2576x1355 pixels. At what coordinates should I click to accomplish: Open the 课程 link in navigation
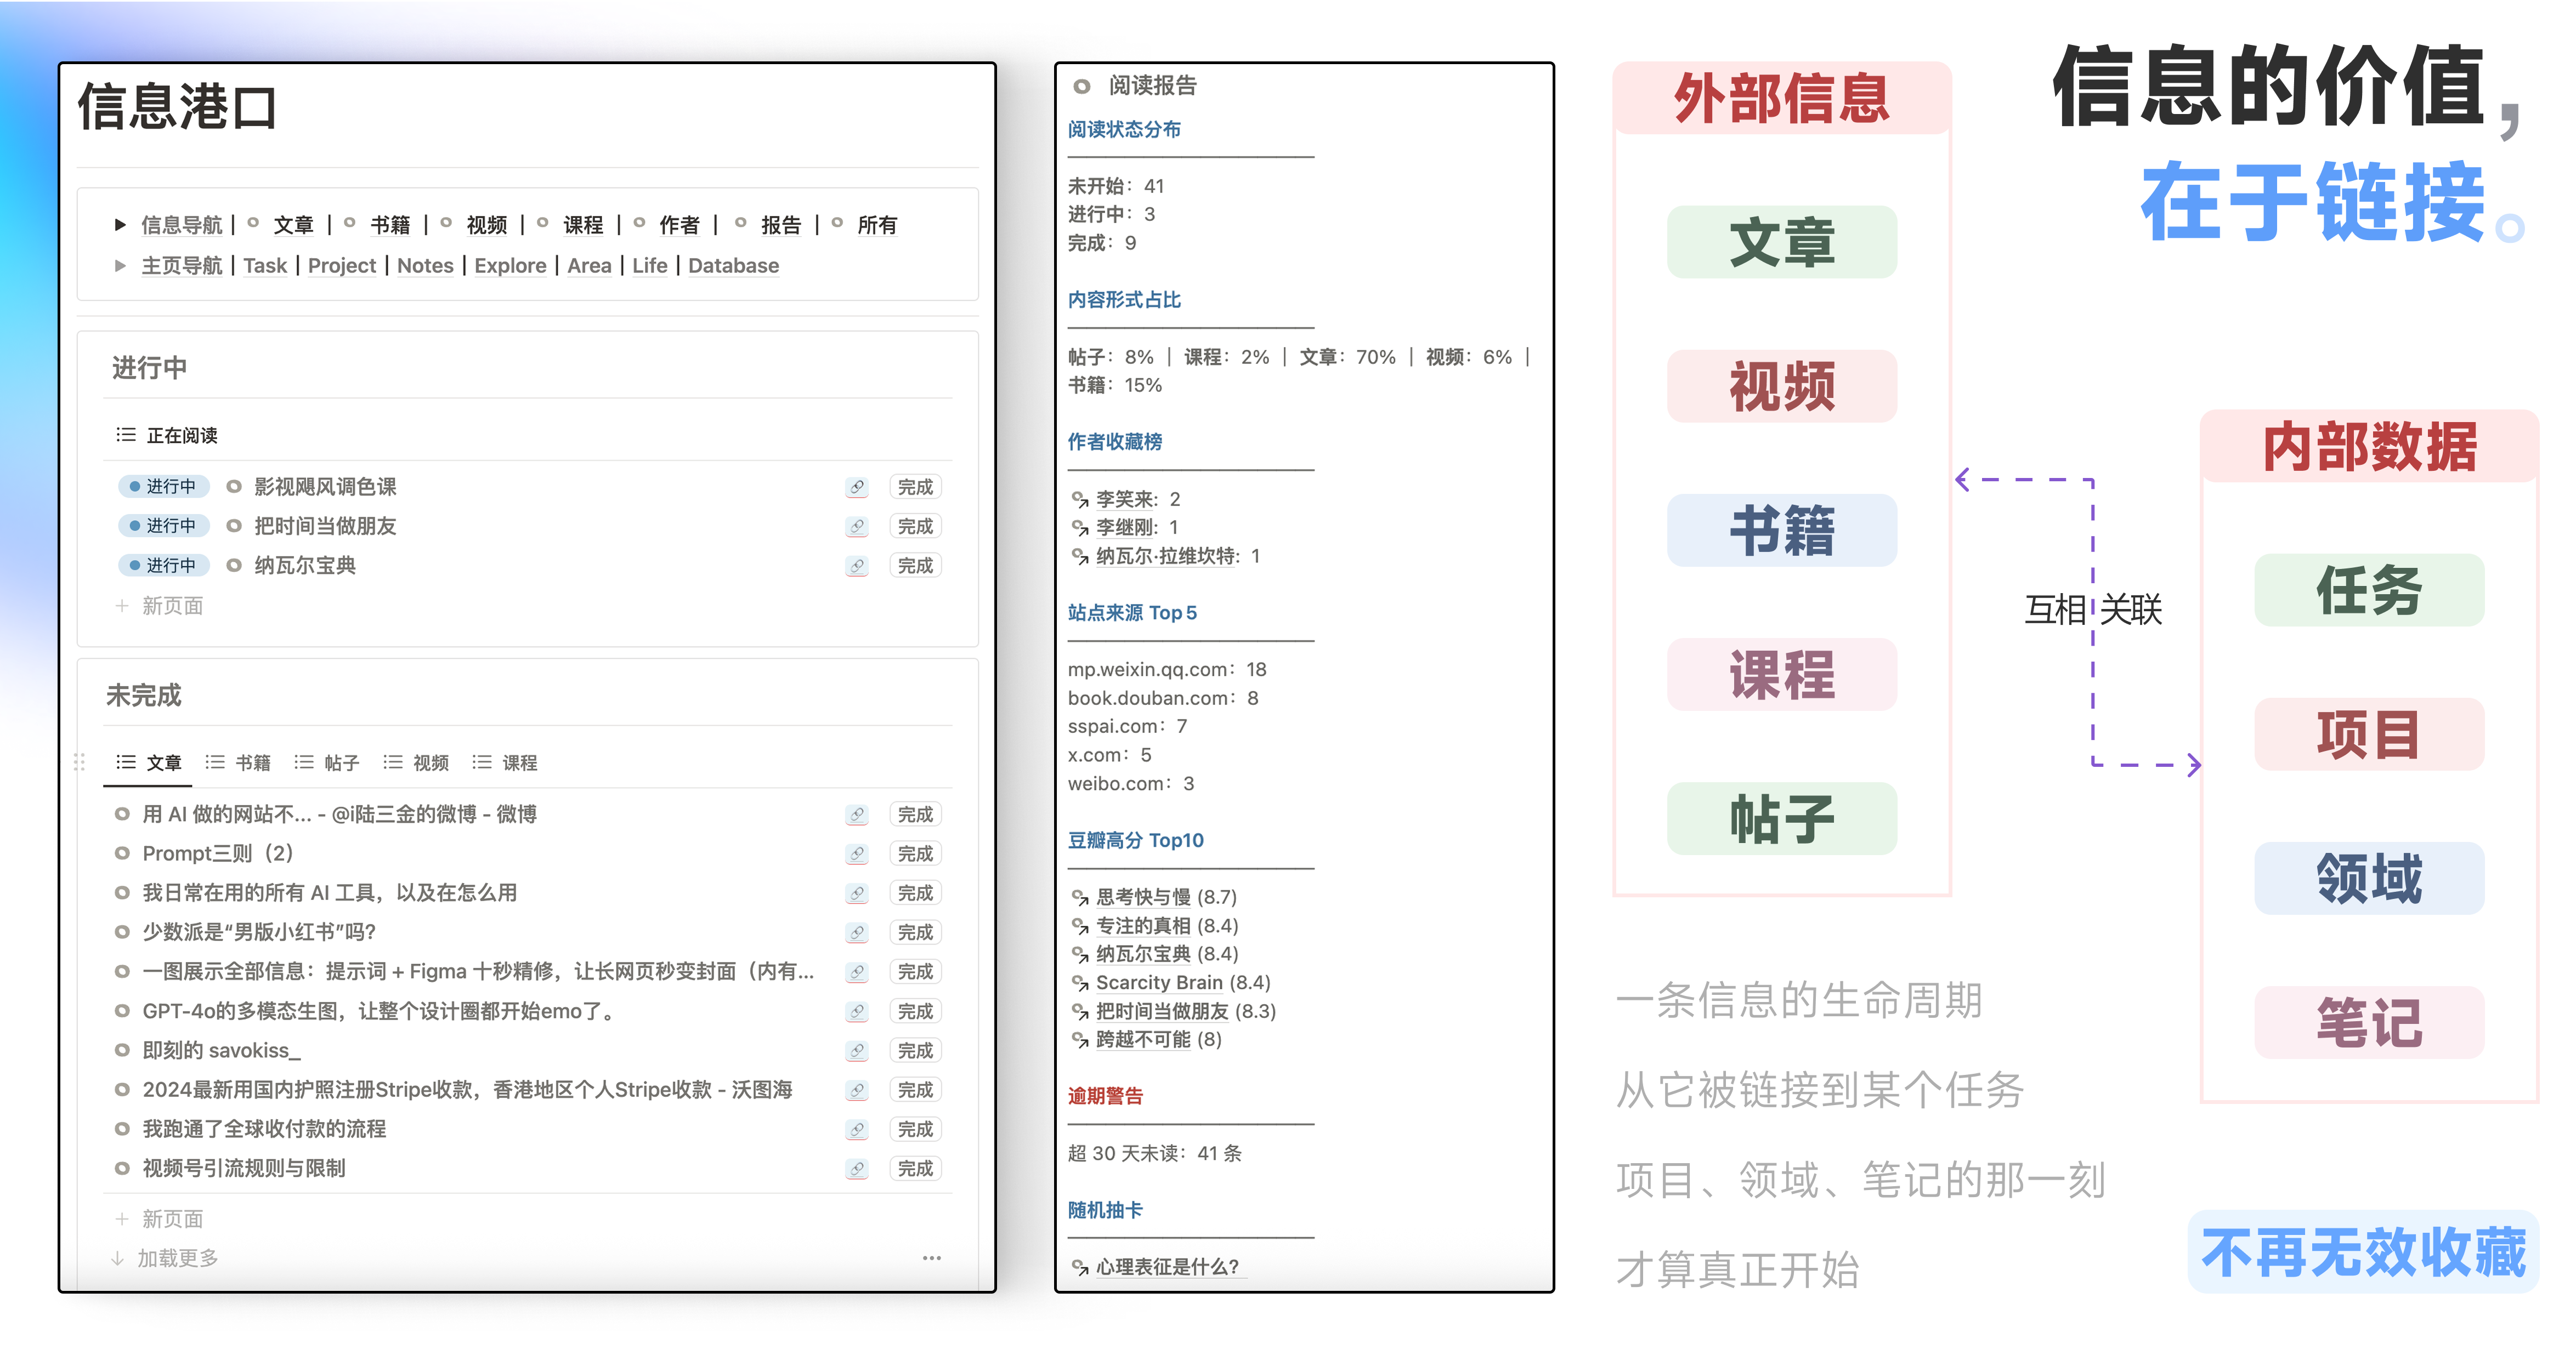[583, 225]
